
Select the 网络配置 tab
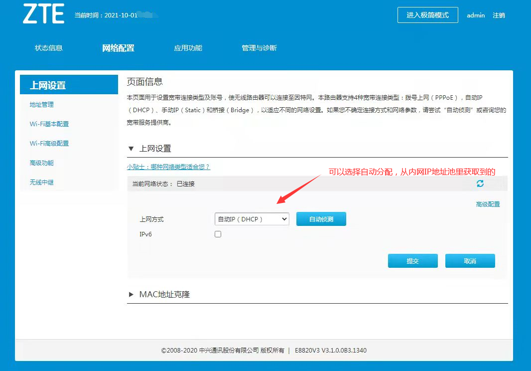click(x=118, y=48)
